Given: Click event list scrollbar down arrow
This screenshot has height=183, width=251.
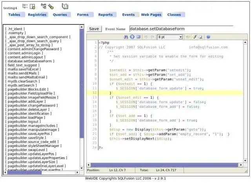Looking at the screenshot, I should (x=82, y=168).
